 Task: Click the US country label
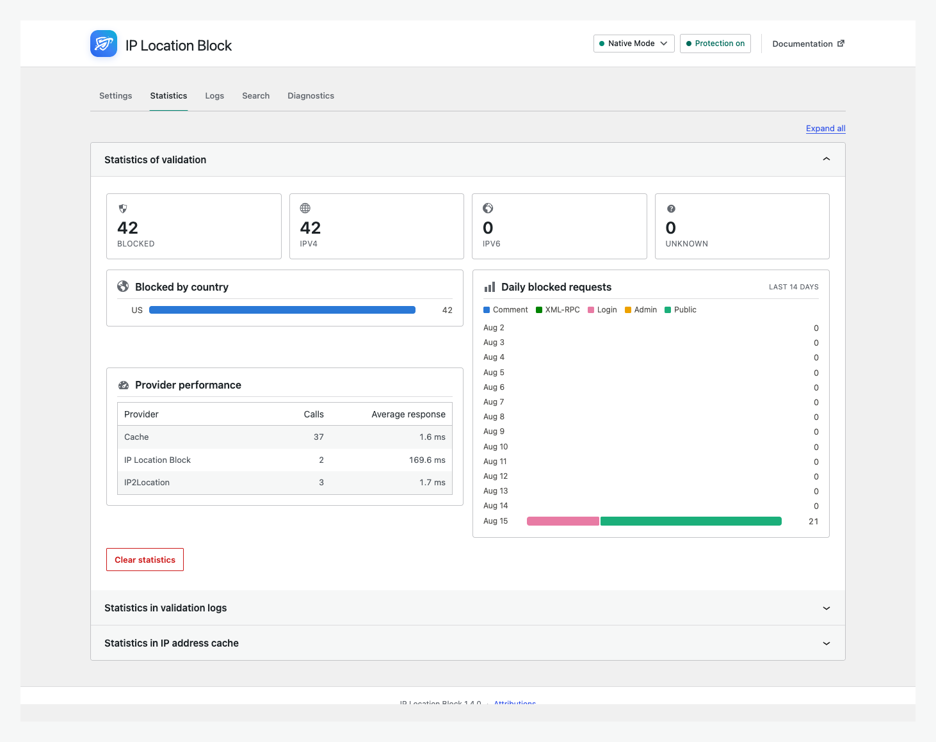(x=137, y=310)
